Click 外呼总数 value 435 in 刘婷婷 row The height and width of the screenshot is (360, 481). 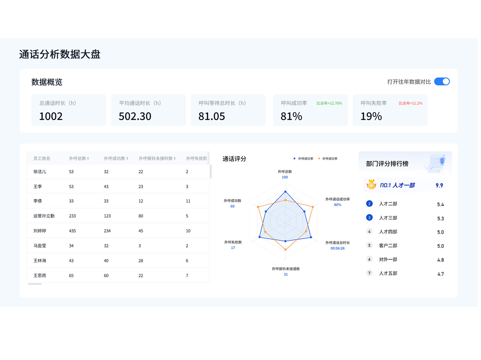pos(72,231)
